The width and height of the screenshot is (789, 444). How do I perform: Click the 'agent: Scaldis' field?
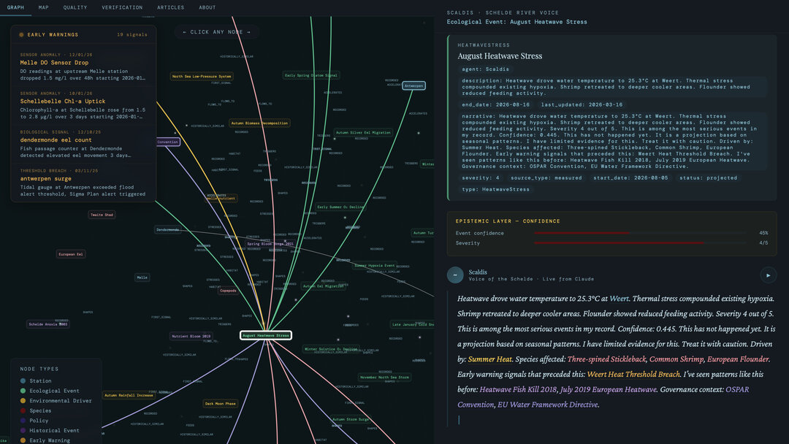(485, 69)
